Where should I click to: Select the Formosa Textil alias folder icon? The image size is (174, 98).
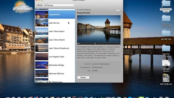(166, 18)
